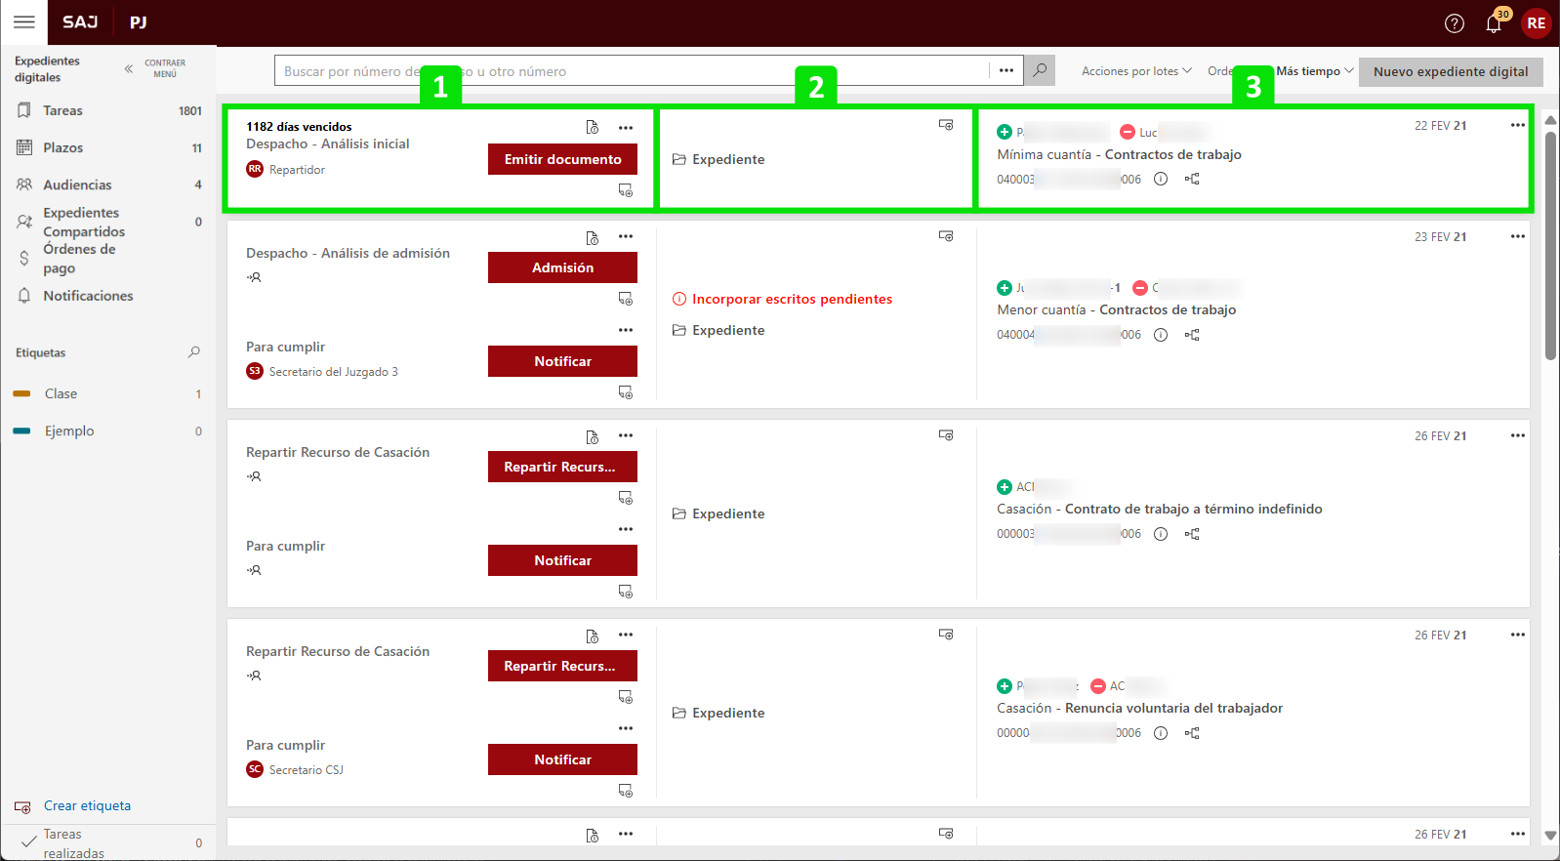The height and width of the screenshot is (861, 1560).
Task: Search labels with Etiquetas magnifier icon
Action: [193, 352]
